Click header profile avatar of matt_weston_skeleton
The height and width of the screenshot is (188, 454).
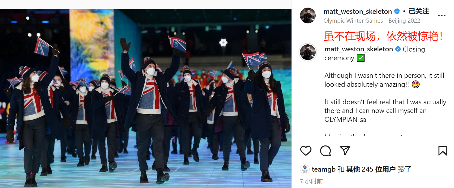click(x=308, y=15)
